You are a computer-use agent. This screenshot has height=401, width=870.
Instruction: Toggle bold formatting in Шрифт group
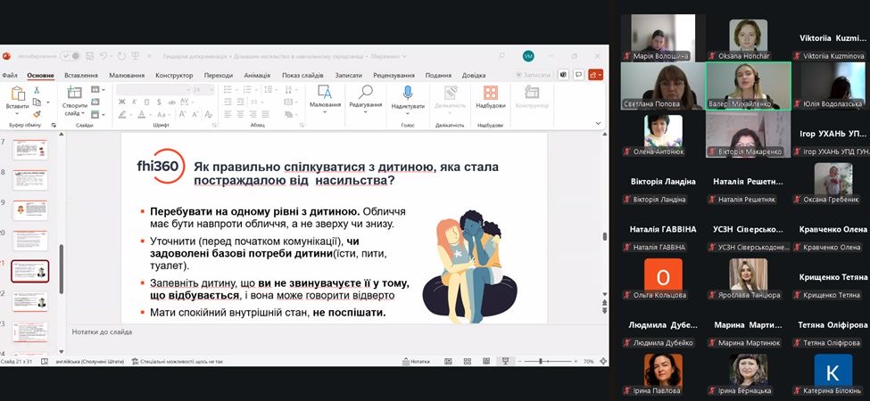[x=120, y=102]
